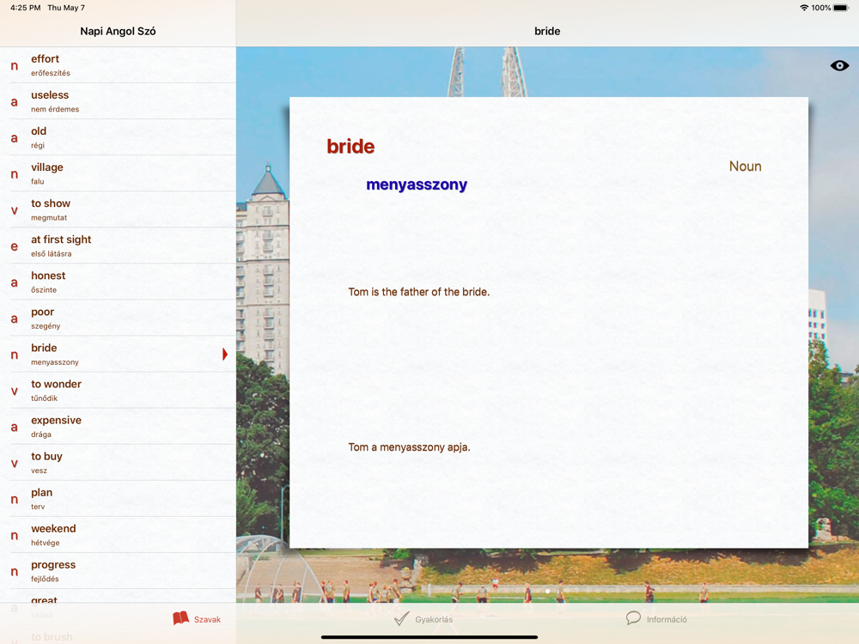The height and width of the screenshot is (644, 859).
Task: Click the 'n' marker beside village
Action: pyautogui.click(x=15, y=174)
